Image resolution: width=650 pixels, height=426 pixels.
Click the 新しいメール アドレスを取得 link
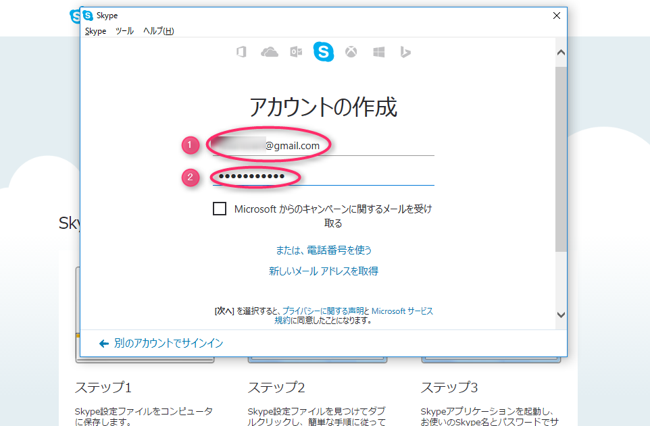(x=324, y=271)
